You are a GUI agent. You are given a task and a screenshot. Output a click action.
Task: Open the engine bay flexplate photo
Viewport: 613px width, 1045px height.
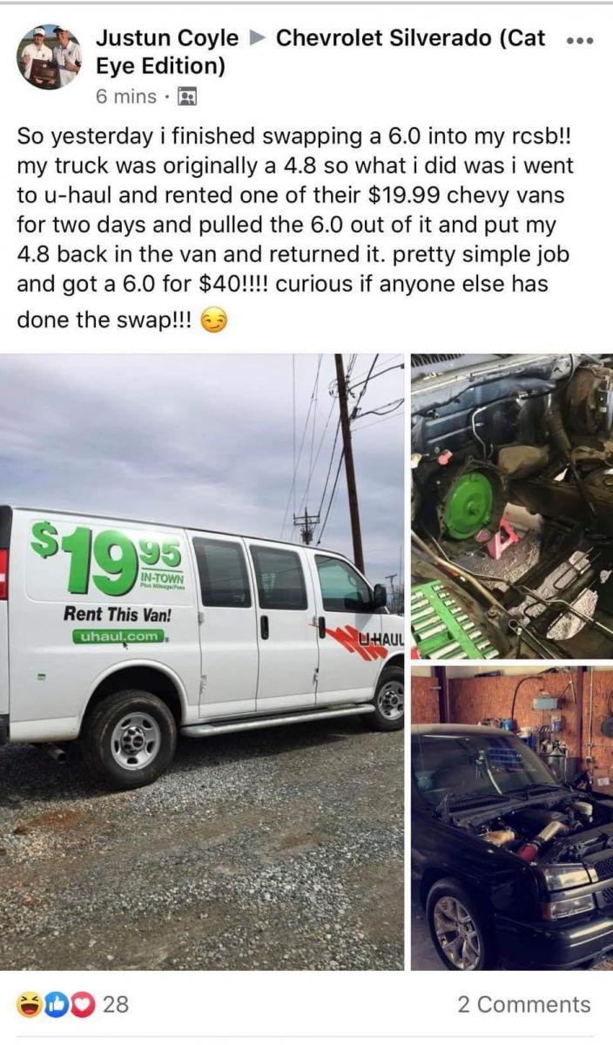(512, 506)
